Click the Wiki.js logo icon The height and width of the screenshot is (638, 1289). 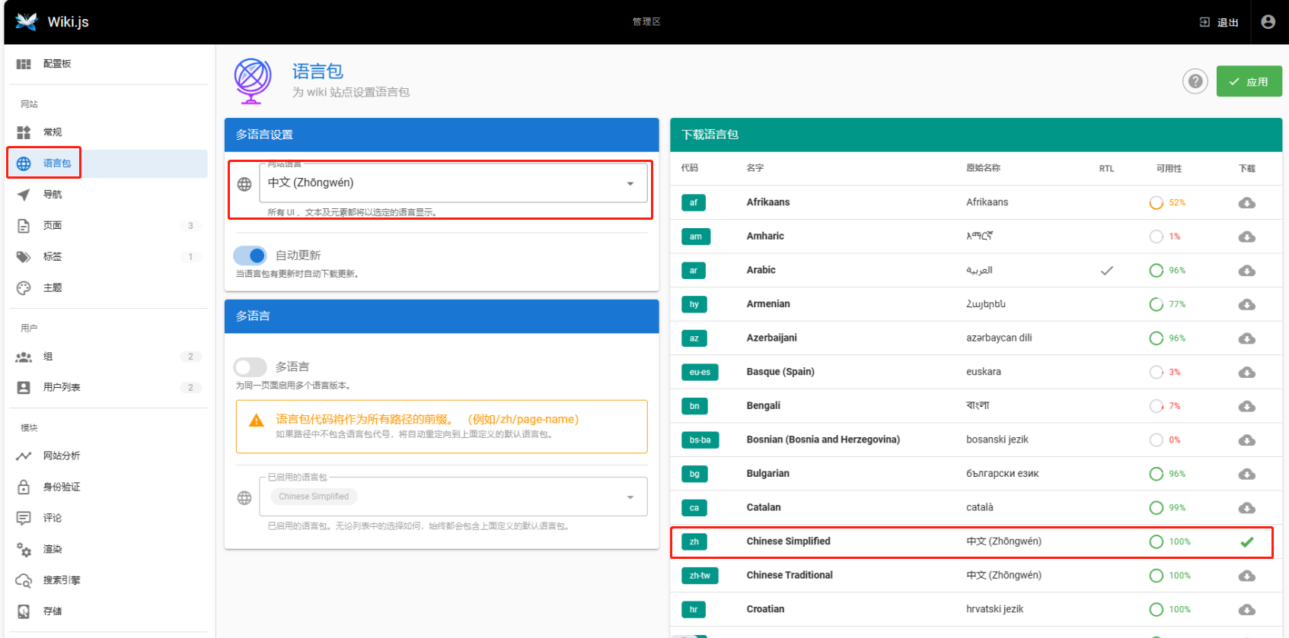point(27,21)
